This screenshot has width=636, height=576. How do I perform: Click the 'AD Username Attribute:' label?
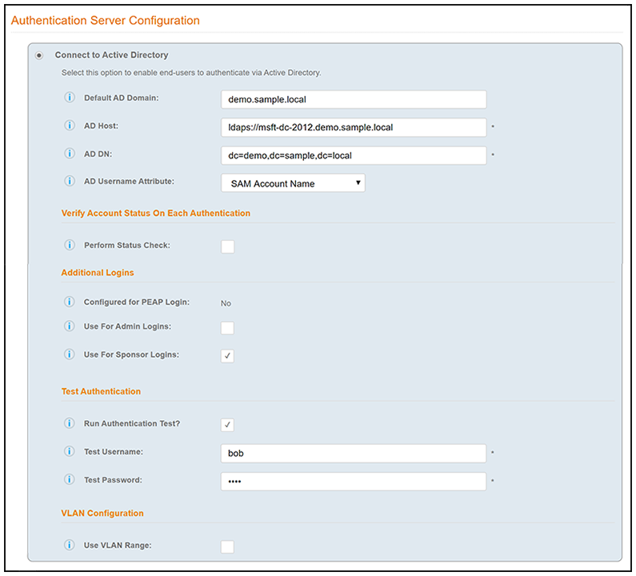pyautogui.click(x=129, y=182)
